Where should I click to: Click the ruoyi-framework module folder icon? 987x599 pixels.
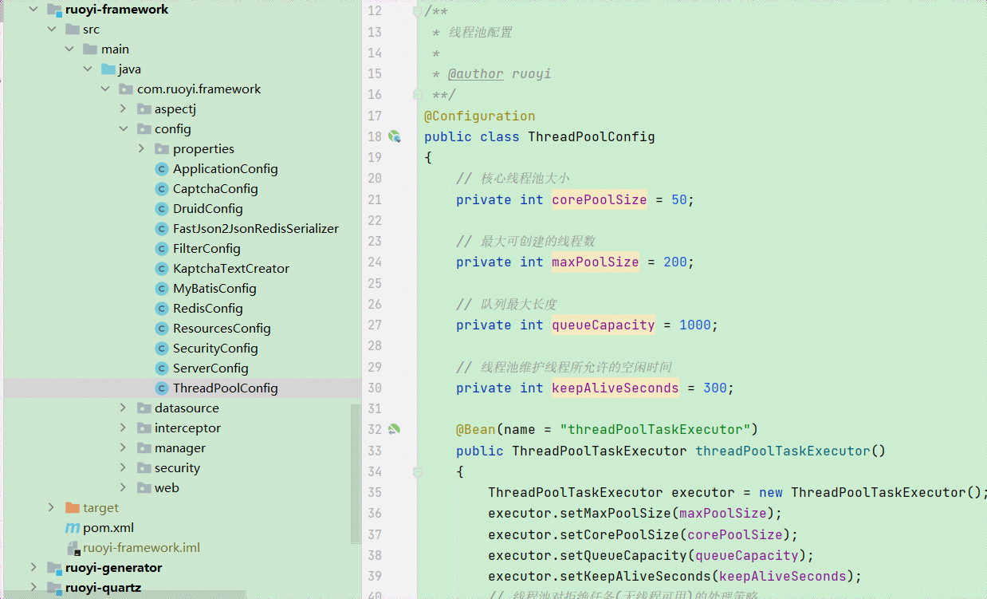(x=54, y=10)
